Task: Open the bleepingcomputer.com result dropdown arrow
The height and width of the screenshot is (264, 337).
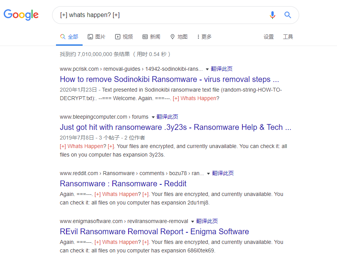Action: point(153,117)
